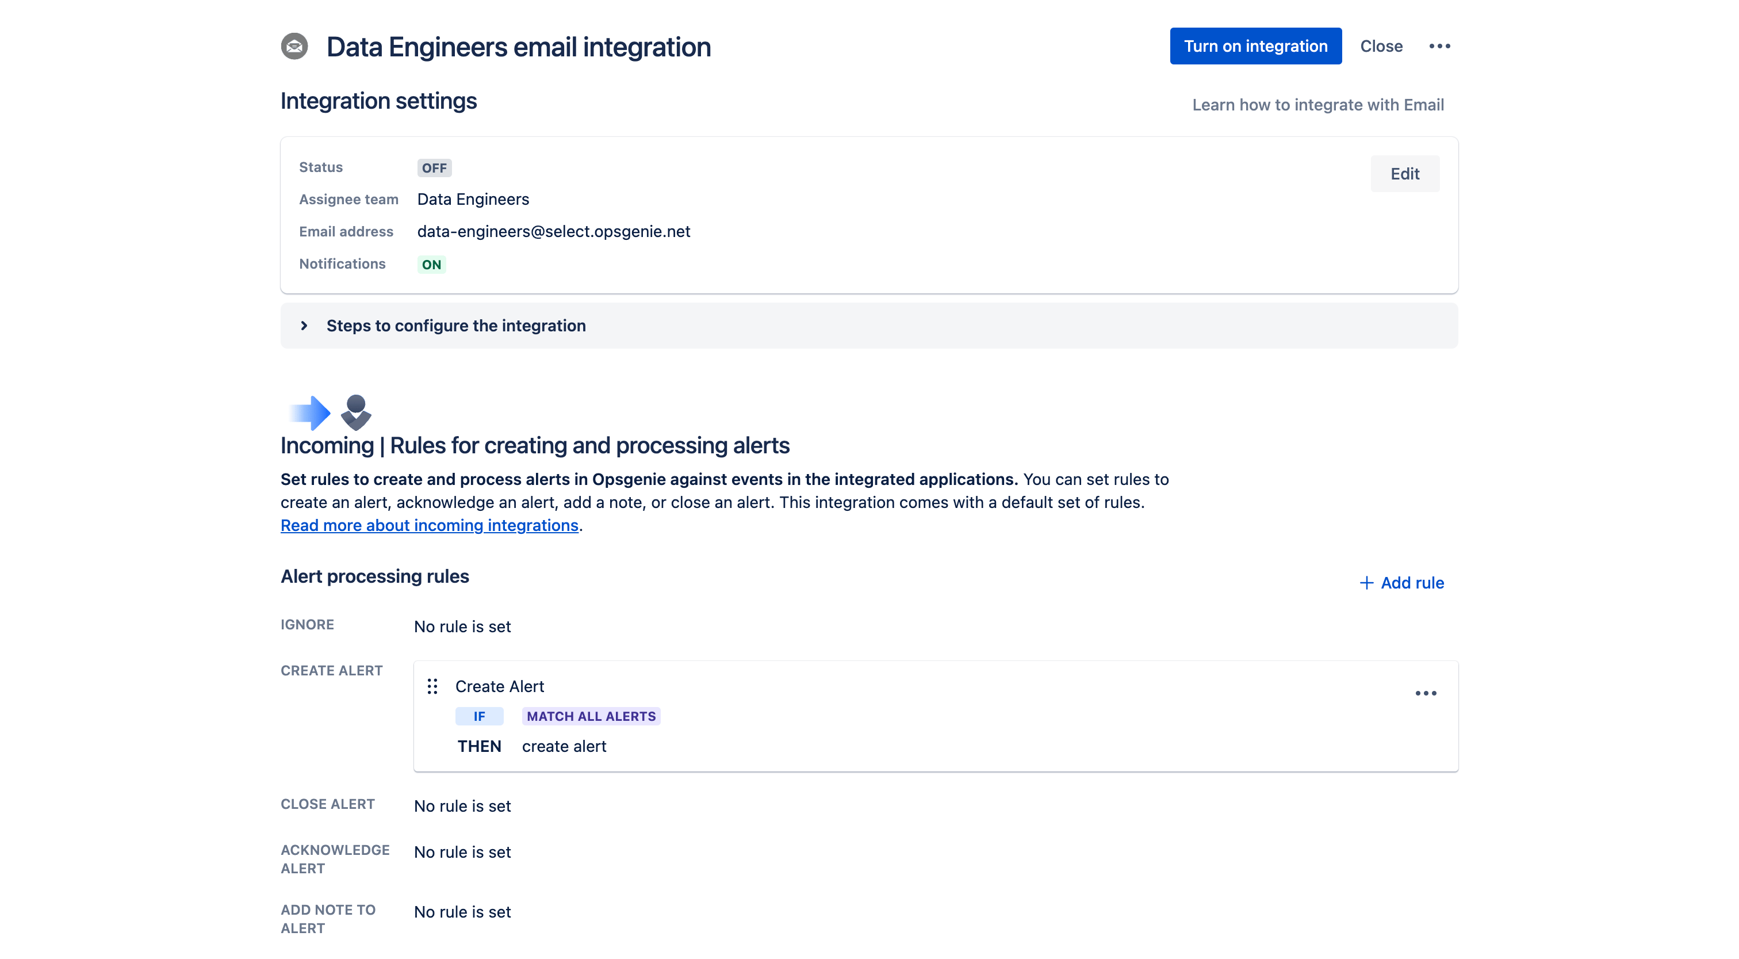Edit the integration settings

pyautogui.click(x=1405, y=174)
